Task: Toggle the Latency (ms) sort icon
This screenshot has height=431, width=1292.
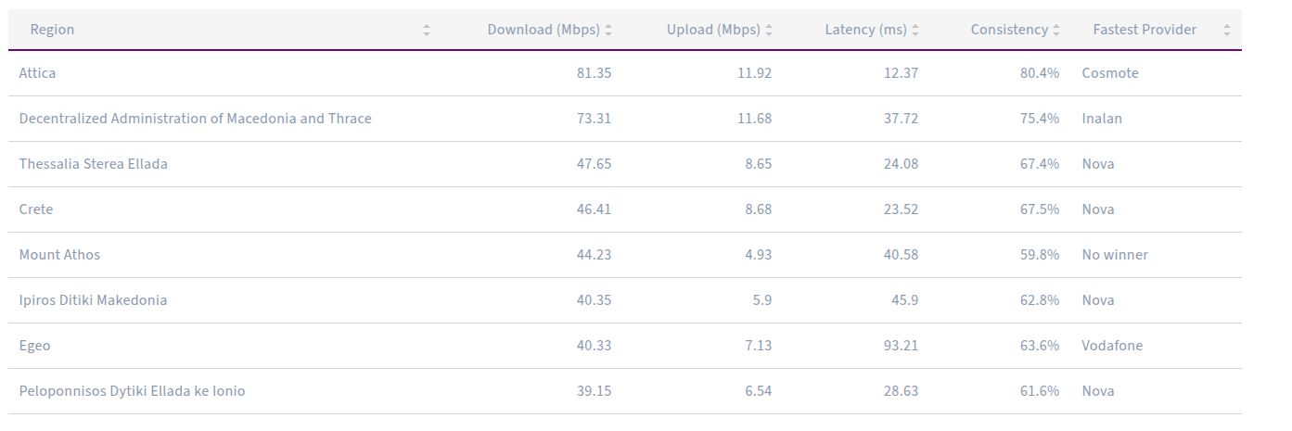Action: (915, 30)
